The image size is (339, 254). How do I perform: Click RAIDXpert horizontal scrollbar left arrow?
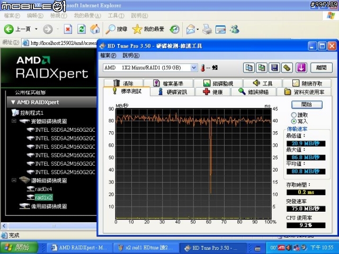(4, 226)
